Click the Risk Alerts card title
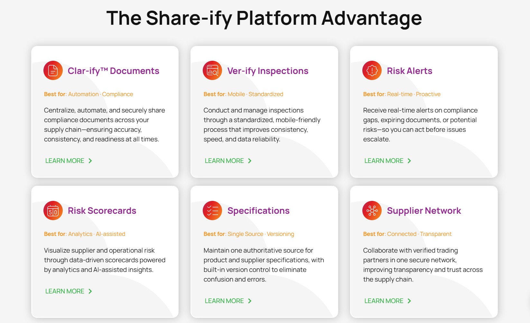The image size is (530, 323). 409,71
